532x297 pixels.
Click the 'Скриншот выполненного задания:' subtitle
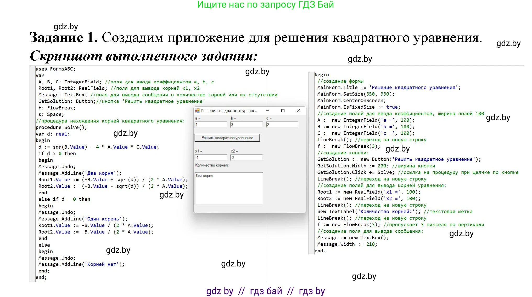pos(144,56)
